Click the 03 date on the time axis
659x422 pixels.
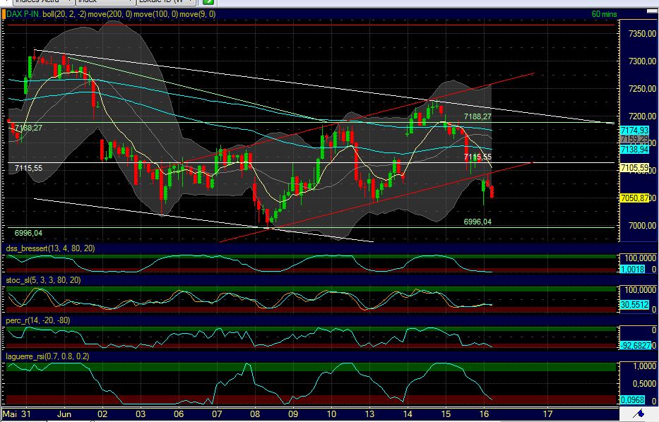141,414
